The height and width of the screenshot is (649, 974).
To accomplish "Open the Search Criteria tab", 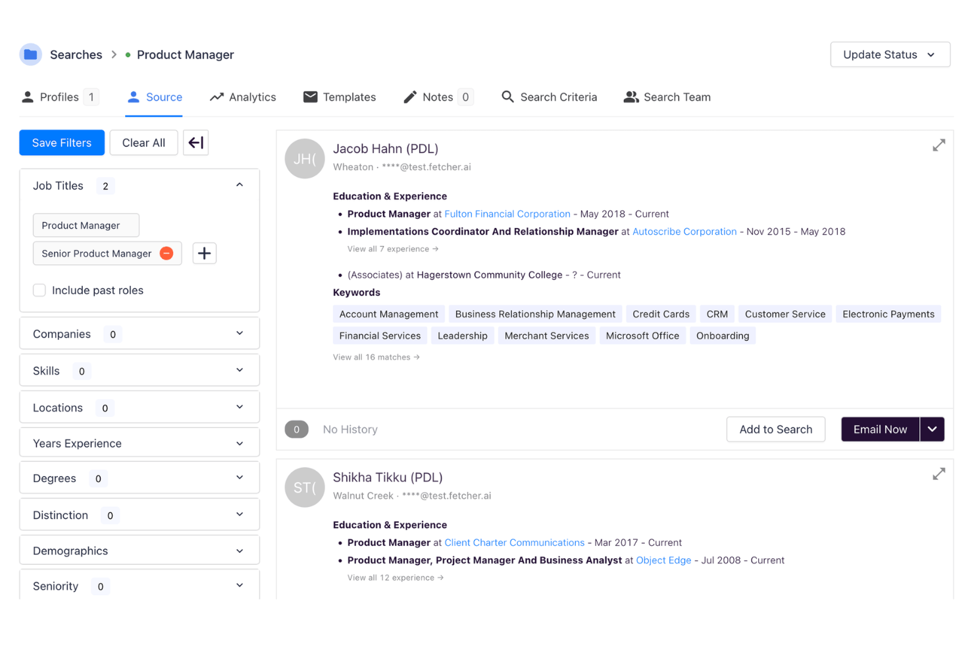I will pyautogui.click(x=549, y=97).
